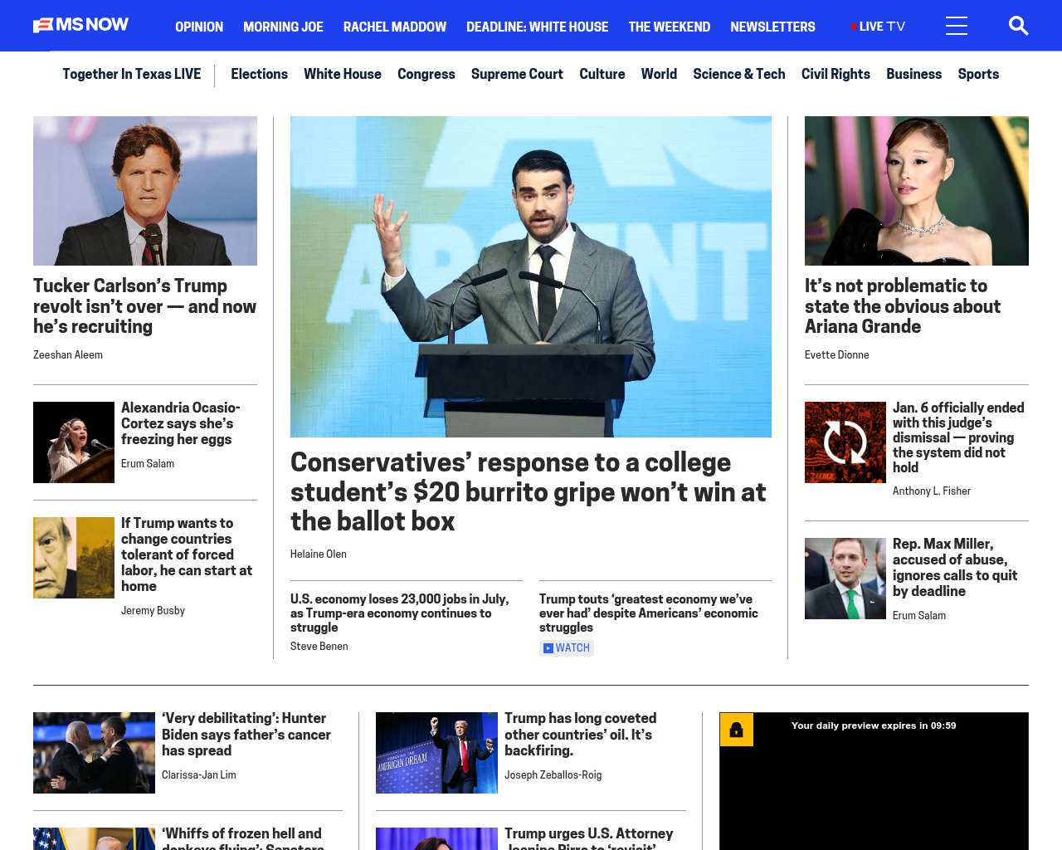Open Steve Benen's author page

[319, 647]
